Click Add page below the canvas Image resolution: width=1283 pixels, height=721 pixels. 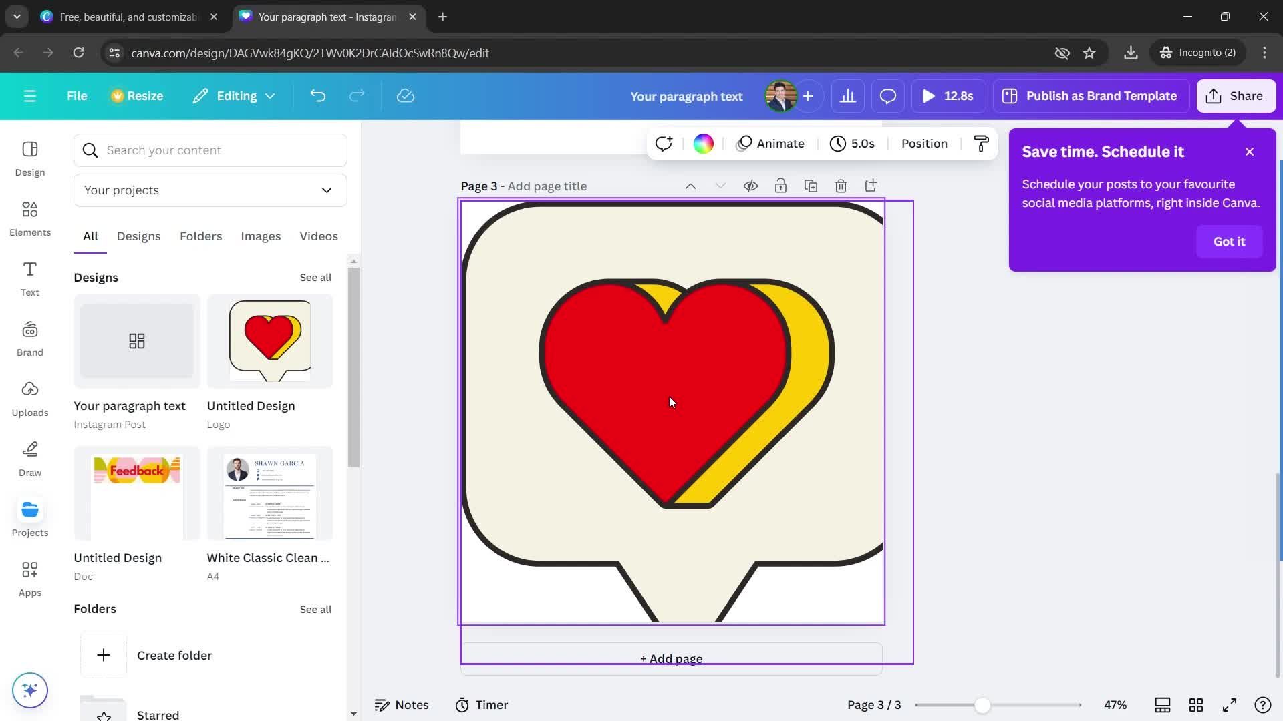pos(672,659)
